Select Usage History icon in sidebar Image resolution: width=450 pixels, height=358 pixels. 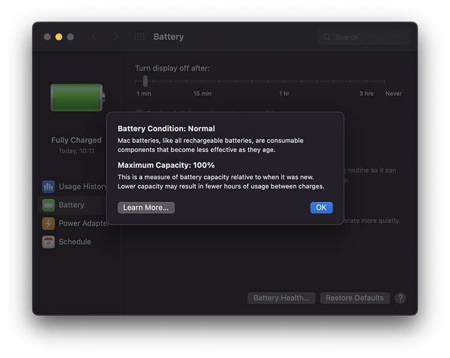click(49, 187)
